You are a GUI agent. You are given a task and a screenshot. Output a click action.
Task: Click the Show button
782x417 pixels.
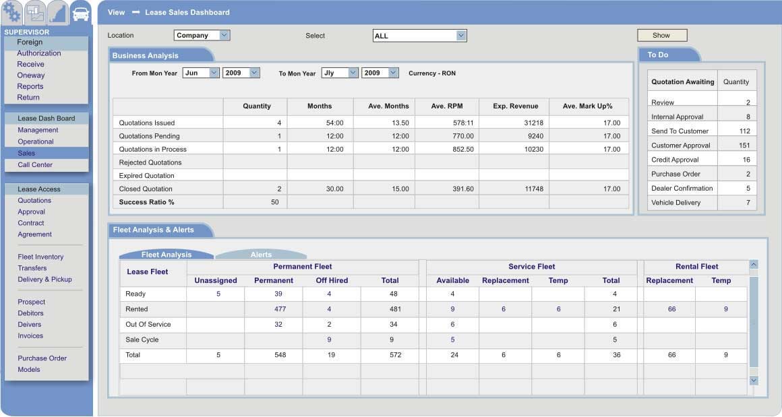(661, 34)
